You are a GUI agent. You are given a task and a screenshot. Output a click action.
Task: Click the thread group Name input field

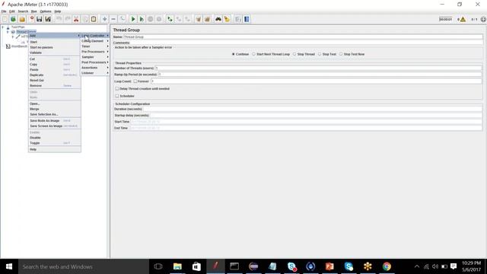point(303,37)
